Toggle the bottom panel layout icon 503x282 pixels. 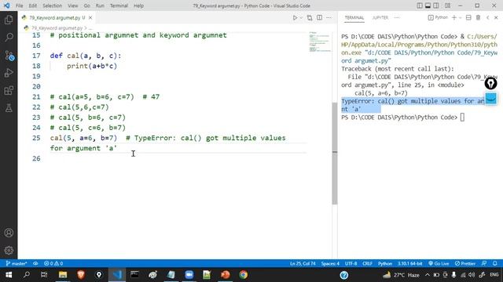pyautogui.click(x=428, y=5)
